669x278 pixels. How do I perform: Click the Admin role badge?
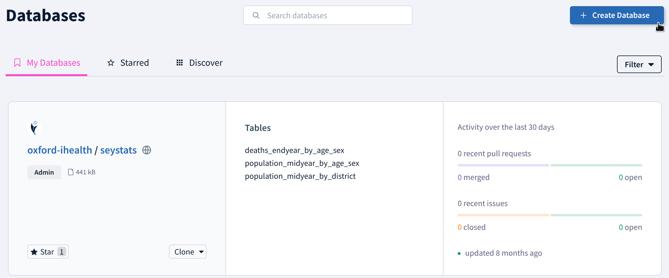click(44, 172)
